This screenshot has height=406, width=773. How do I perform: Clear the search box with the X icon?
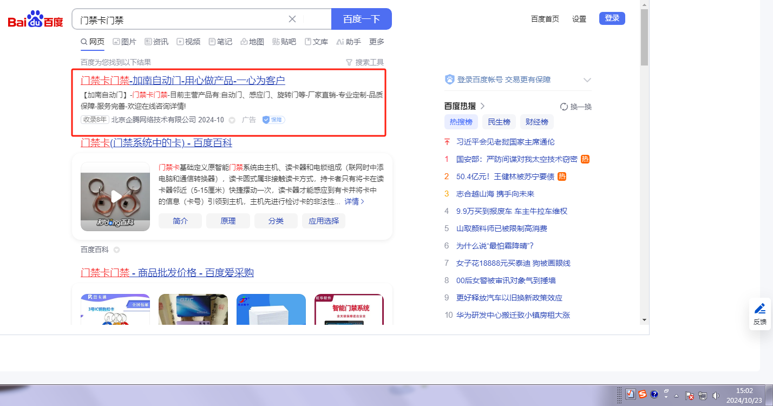pos(292,19)
